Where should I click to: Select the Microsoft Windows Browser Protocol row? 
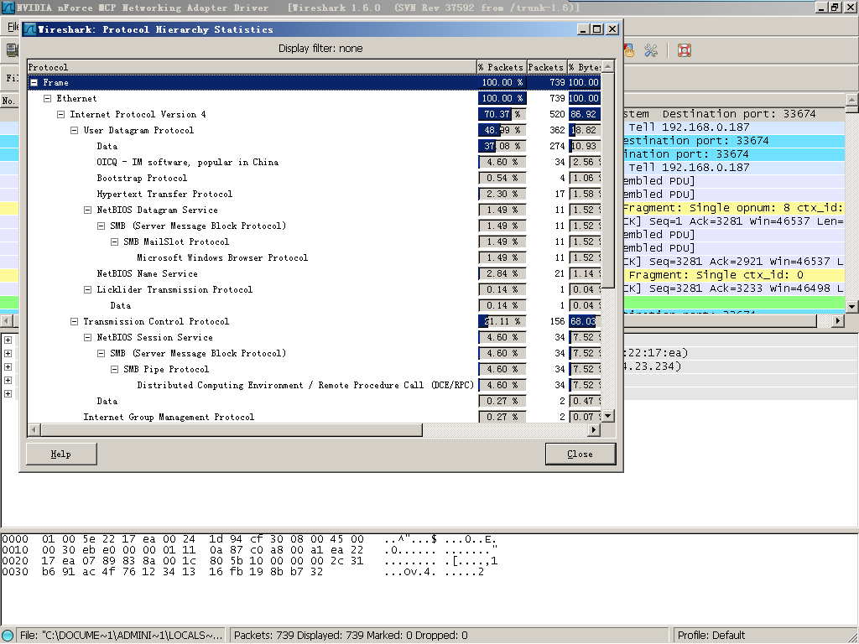(x=315, y=257)
